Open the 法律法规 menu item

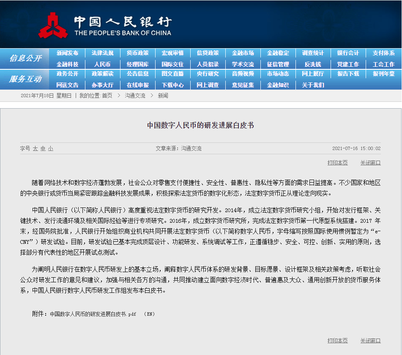pyautogui.click(x=102, y=53)
